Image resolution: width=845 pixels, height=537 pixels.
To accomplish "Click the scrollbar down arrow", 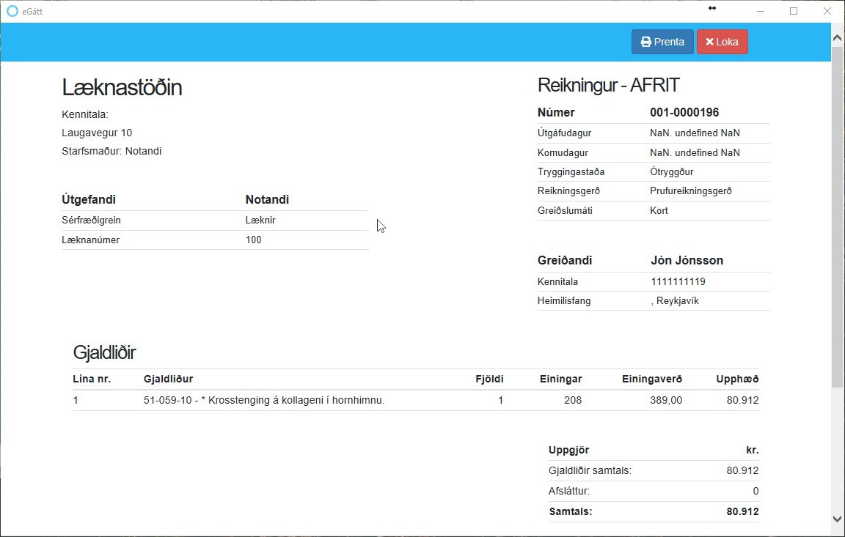I will [x=837, y=519].
